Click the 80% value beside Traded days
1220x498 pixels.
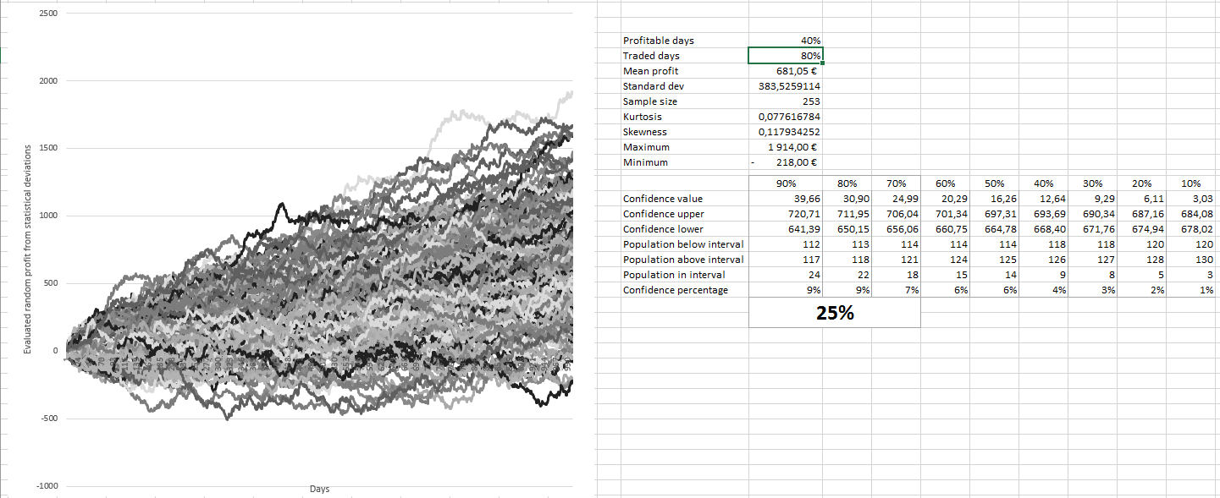(786, 56)
